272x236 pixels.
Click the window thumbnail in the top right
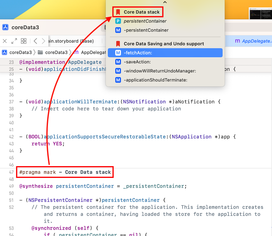(260, 14)
